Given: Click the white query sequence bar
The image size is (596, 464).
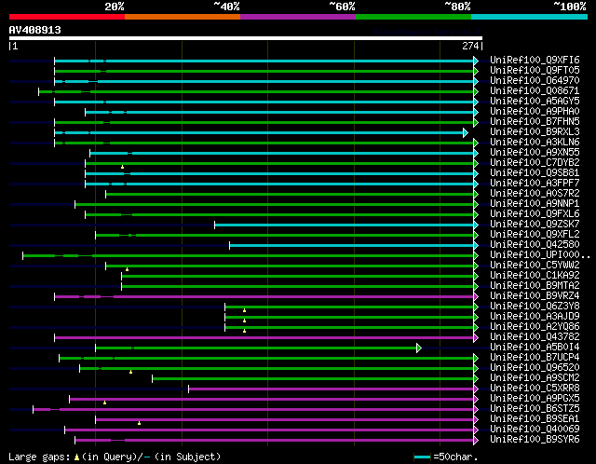Looking at the screenshot, I should point(246,38).
